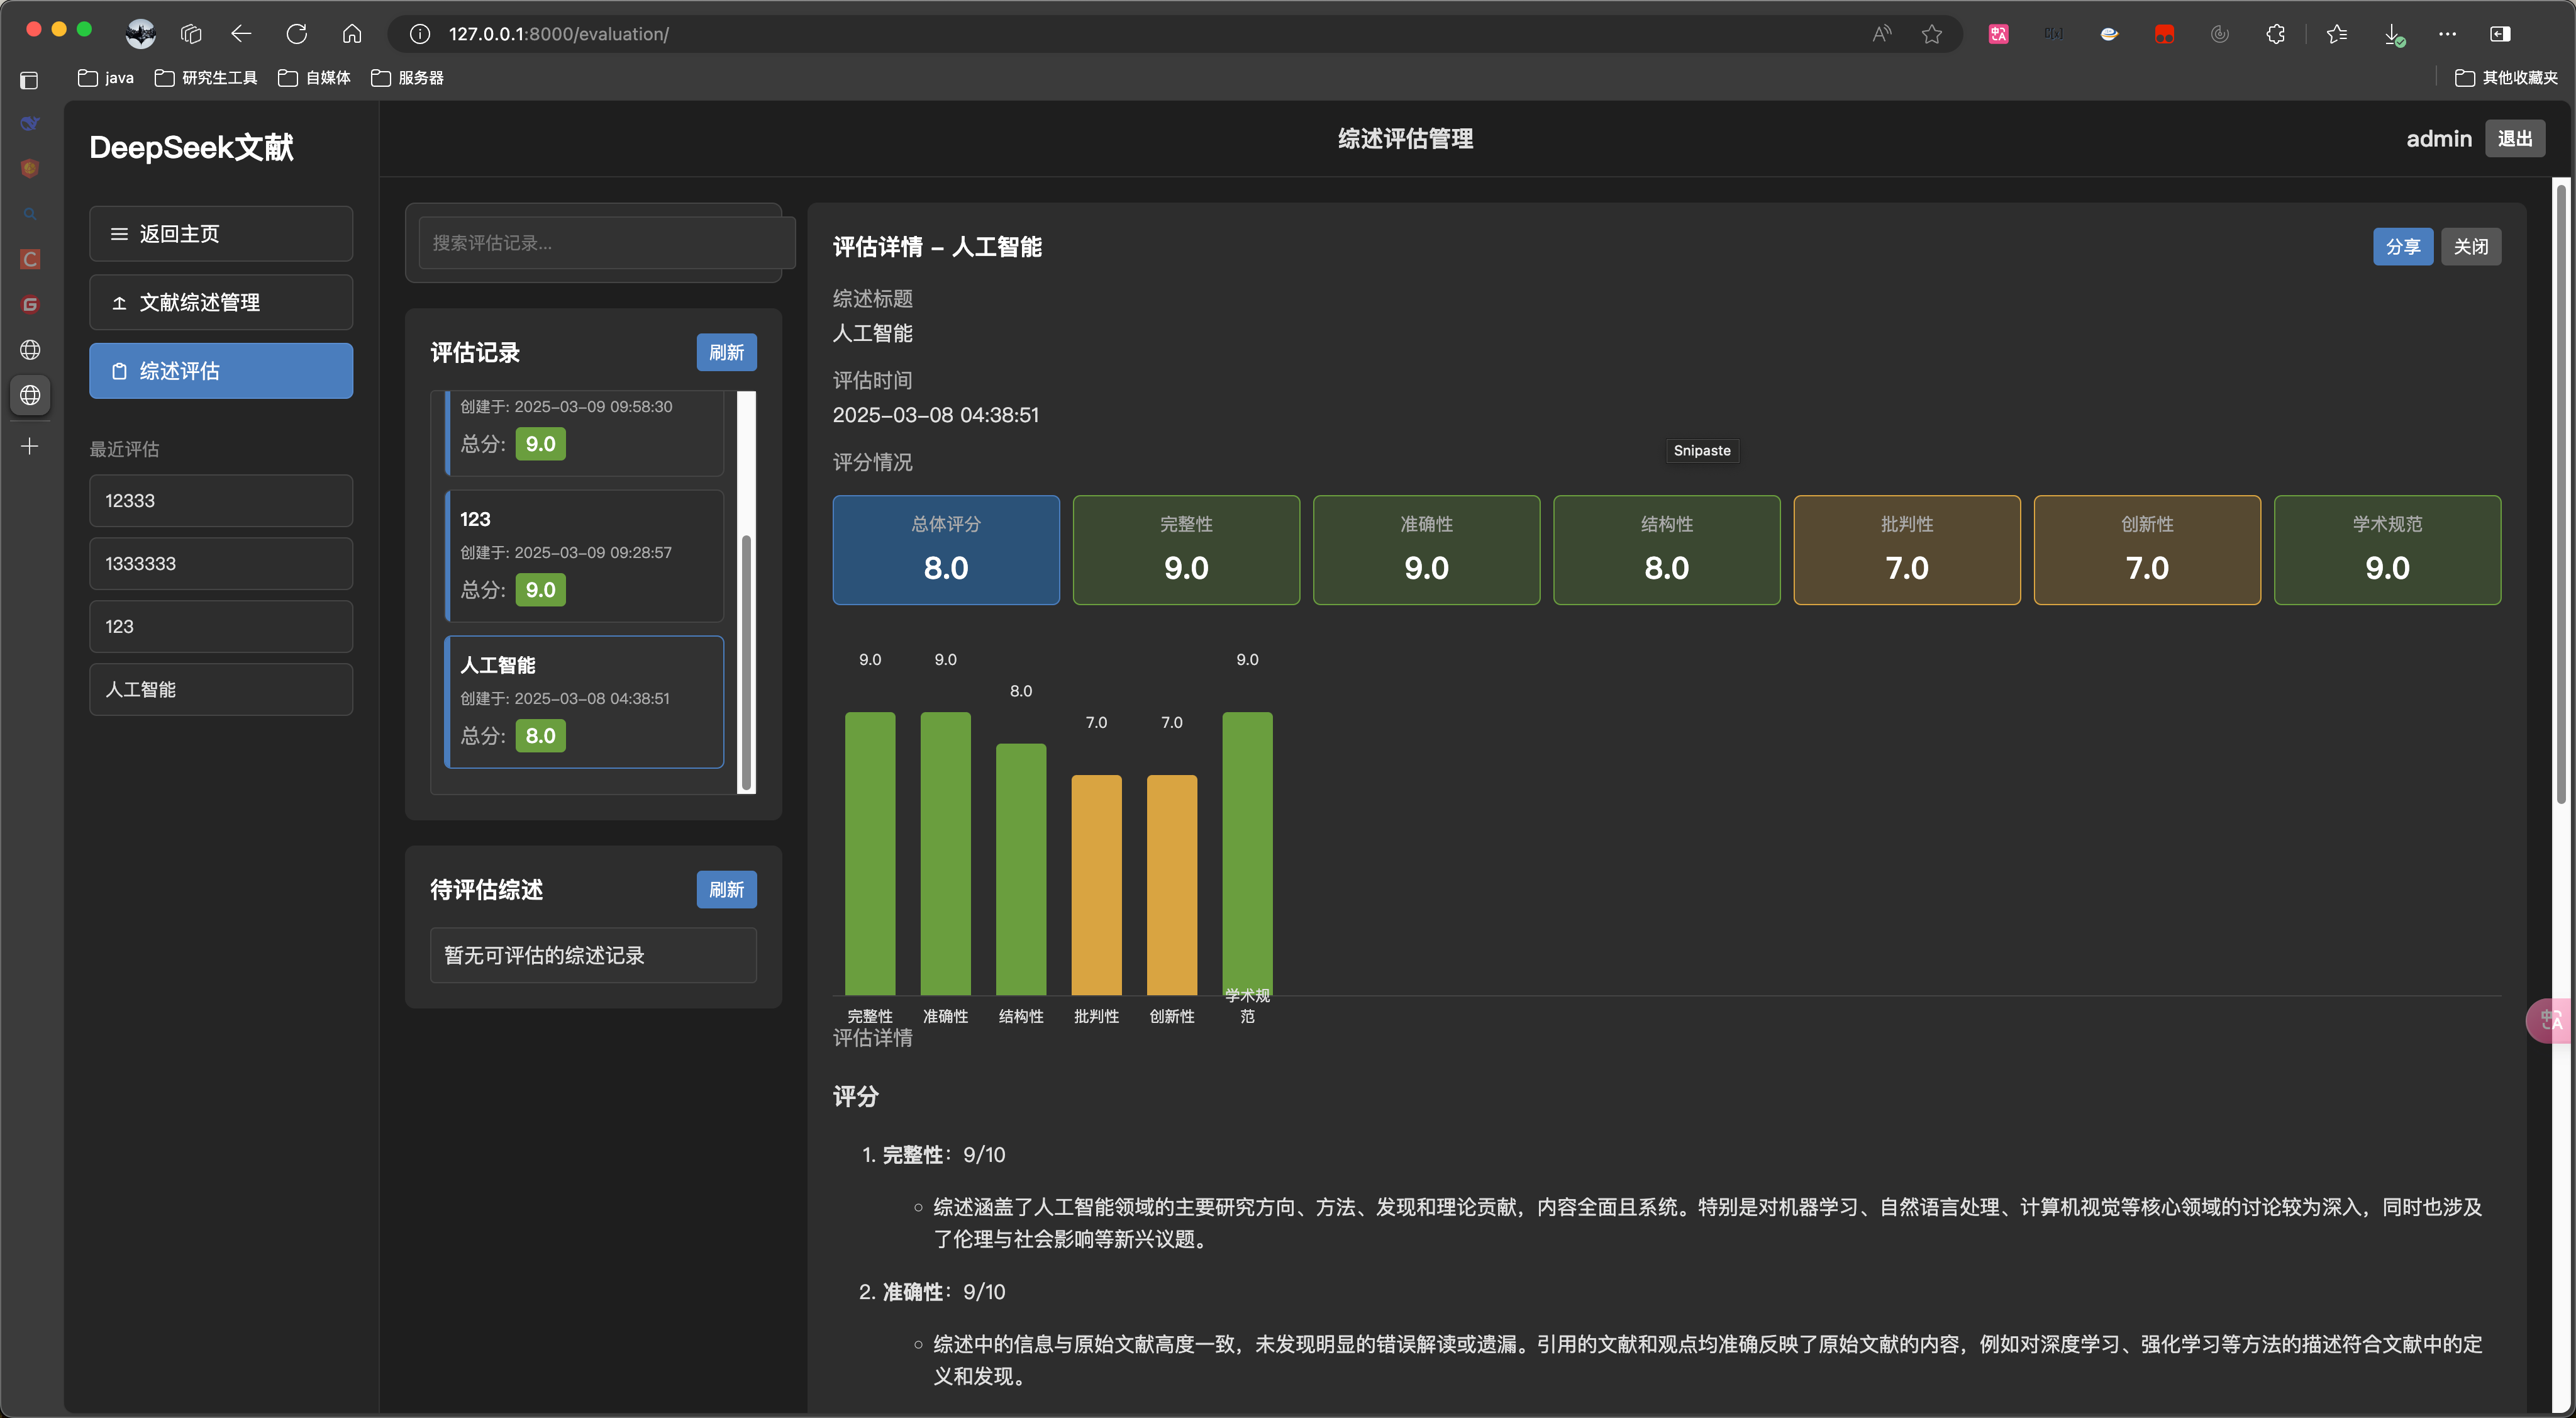Viewport: 2576px width, 1418px height.
Task: Click the admin username label
Action: (x=2438, y=139)
